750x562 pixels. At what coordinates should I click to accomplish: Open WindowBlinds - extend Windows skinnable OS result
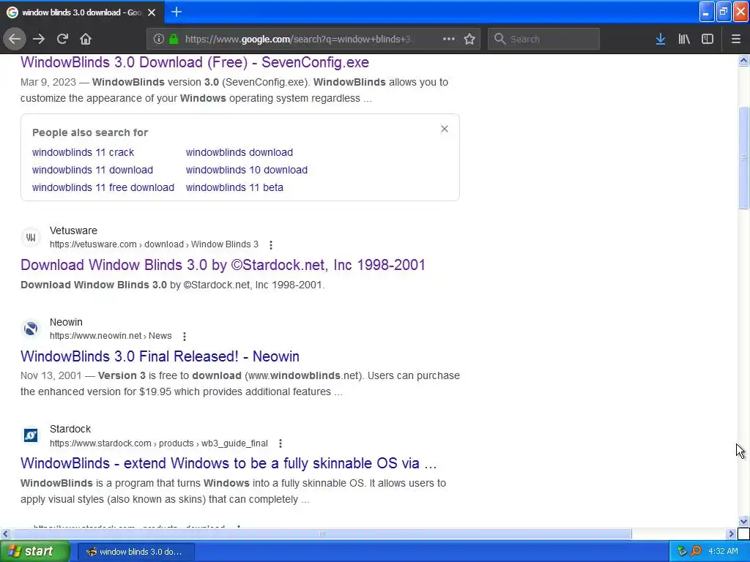(229, 463)
